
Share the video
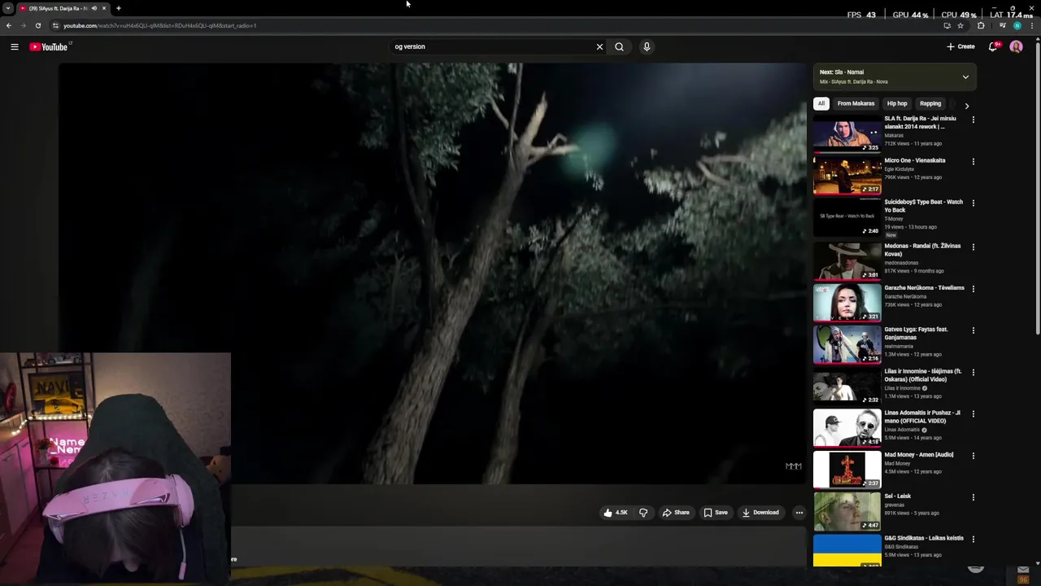pos(676,513)
